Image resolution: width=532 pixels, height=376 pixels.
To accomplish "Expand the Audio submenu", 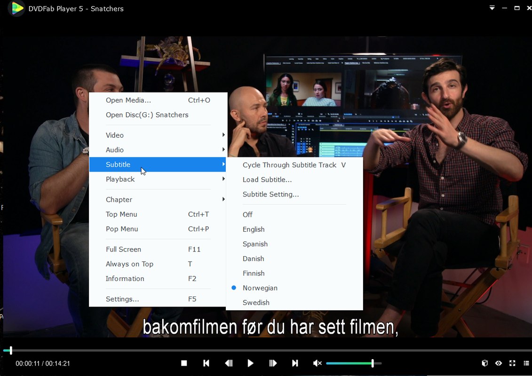I will (158, 150).
